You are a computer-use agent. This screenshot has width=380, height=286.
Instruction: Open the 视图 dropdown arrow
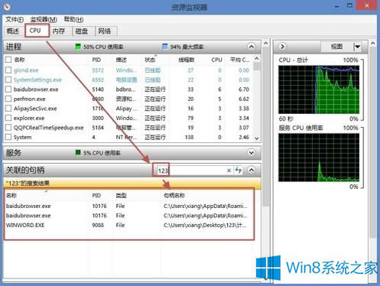357,47
